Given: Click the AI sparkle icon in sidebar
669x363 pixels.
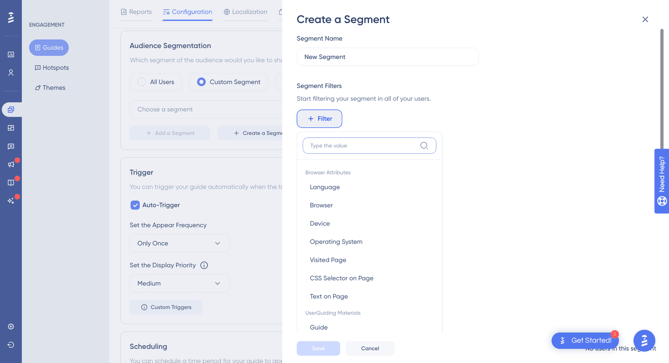Looking at the screenshot, I should pyautogui.click(x=11, y=201).
